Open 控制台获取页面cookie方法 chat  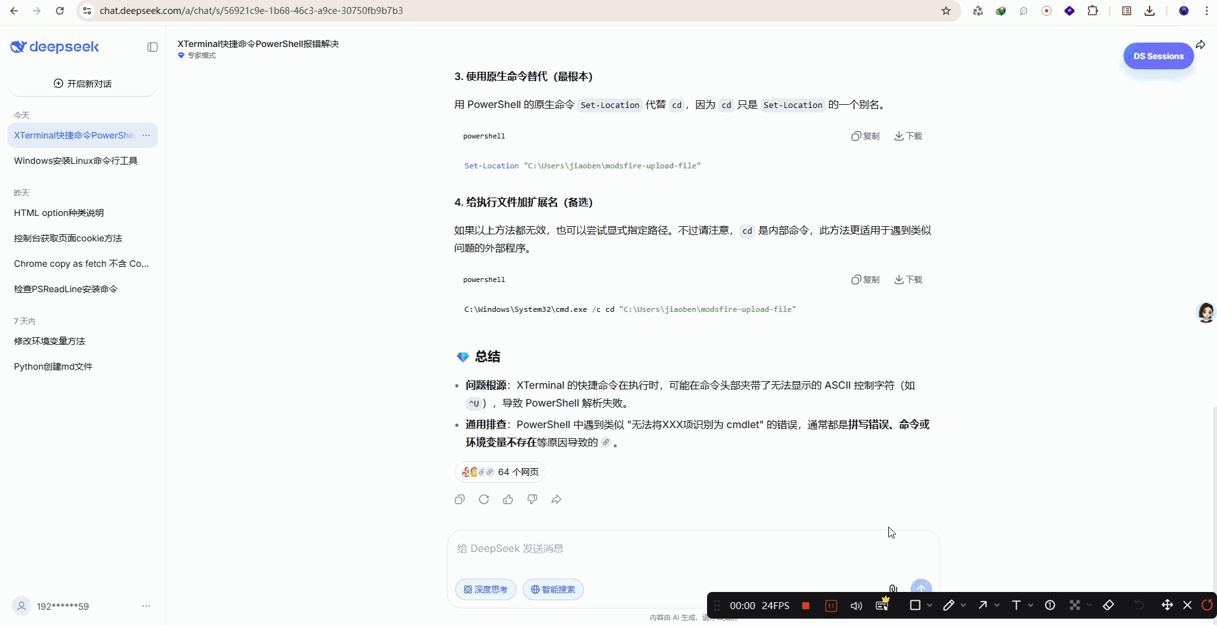pos(83,238)
